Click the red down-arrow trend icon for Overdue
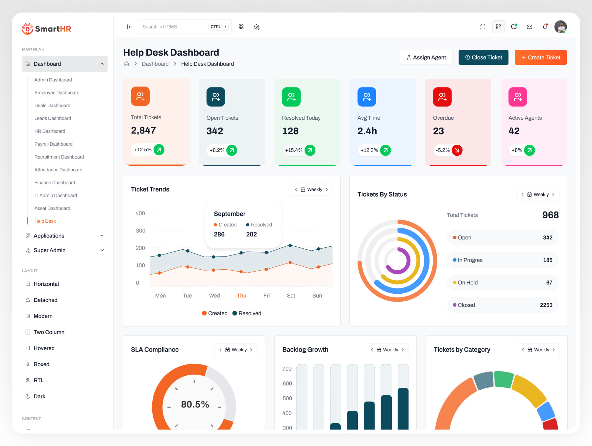 (457, 150)
